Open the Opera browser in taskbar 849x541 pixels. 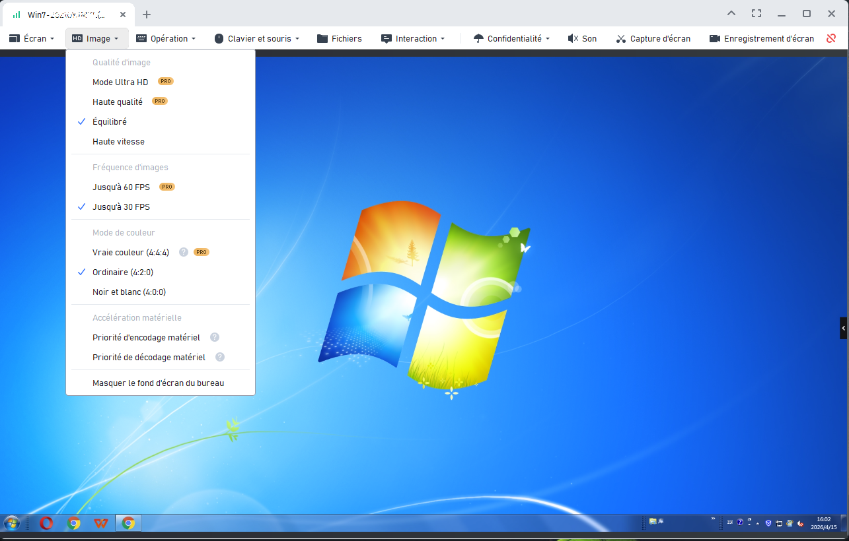pos(46,523)
